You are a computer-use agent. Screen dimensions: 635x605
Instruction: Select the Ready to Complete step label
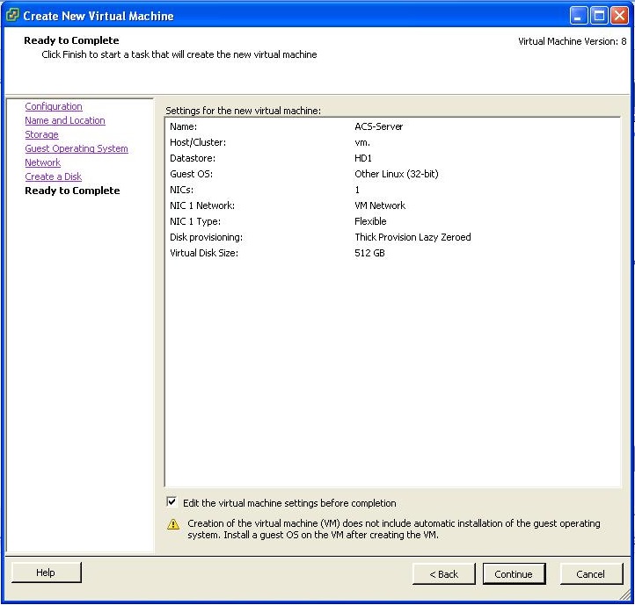pyautogui.click(x=72, y=191)
